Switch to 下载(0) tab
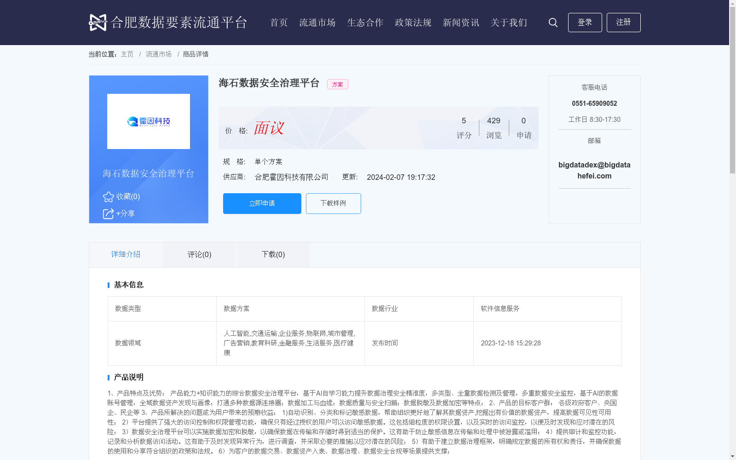Screen dimensions: 736x460 [x=273, y=254]
